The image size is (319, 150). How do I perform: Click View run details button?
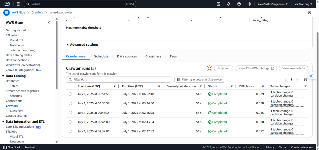pos(294,68)
